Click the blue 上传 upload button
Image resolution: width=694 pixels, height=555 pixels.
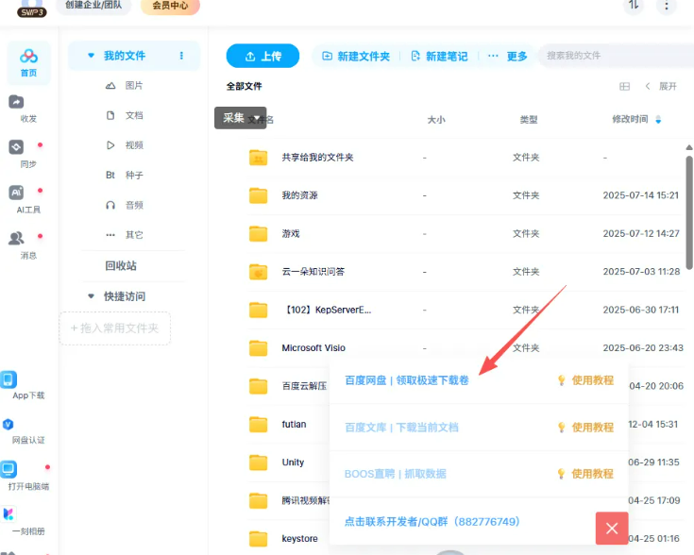pyautogui.click(x=262, y=56)
